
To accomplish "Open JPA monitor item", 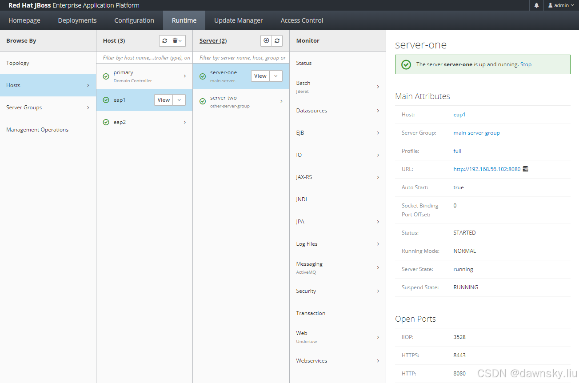I will tap(338, 222).
